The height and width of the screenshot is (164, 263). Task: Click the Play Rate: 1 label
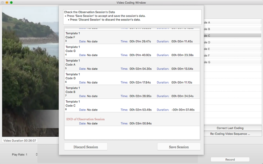(x=20, y=155)
